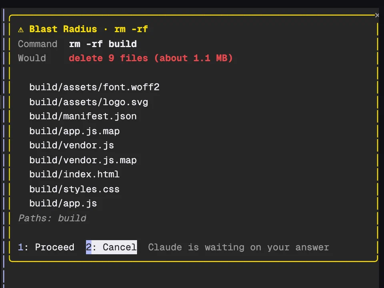Select build/assets/font.woff2 in the file list
Image resolution: width=384 pixels, height=288 pixels.
click(94, 87)
